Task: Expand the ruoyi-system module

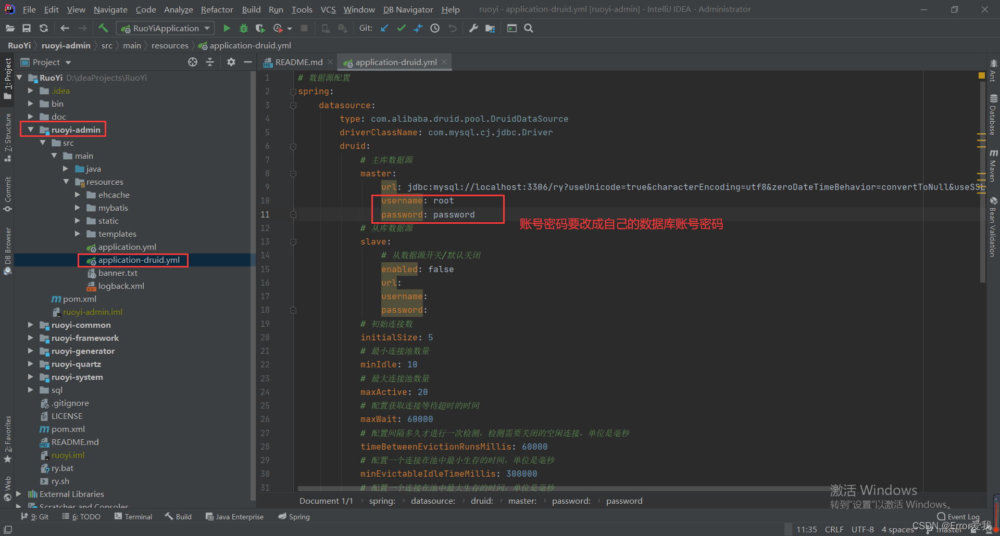Action: pos(31,377)
